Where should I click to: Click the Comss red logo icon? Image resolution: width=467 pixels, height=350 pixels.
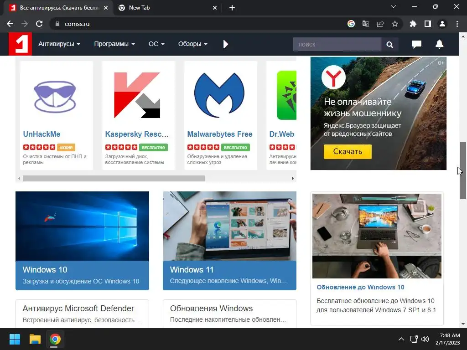[x=20, y=44]
